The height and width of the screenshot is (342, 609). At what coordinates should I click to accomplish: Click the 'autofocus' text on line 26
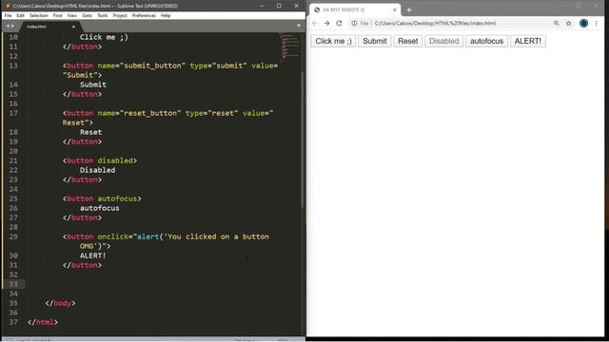[x=99, y=208]
